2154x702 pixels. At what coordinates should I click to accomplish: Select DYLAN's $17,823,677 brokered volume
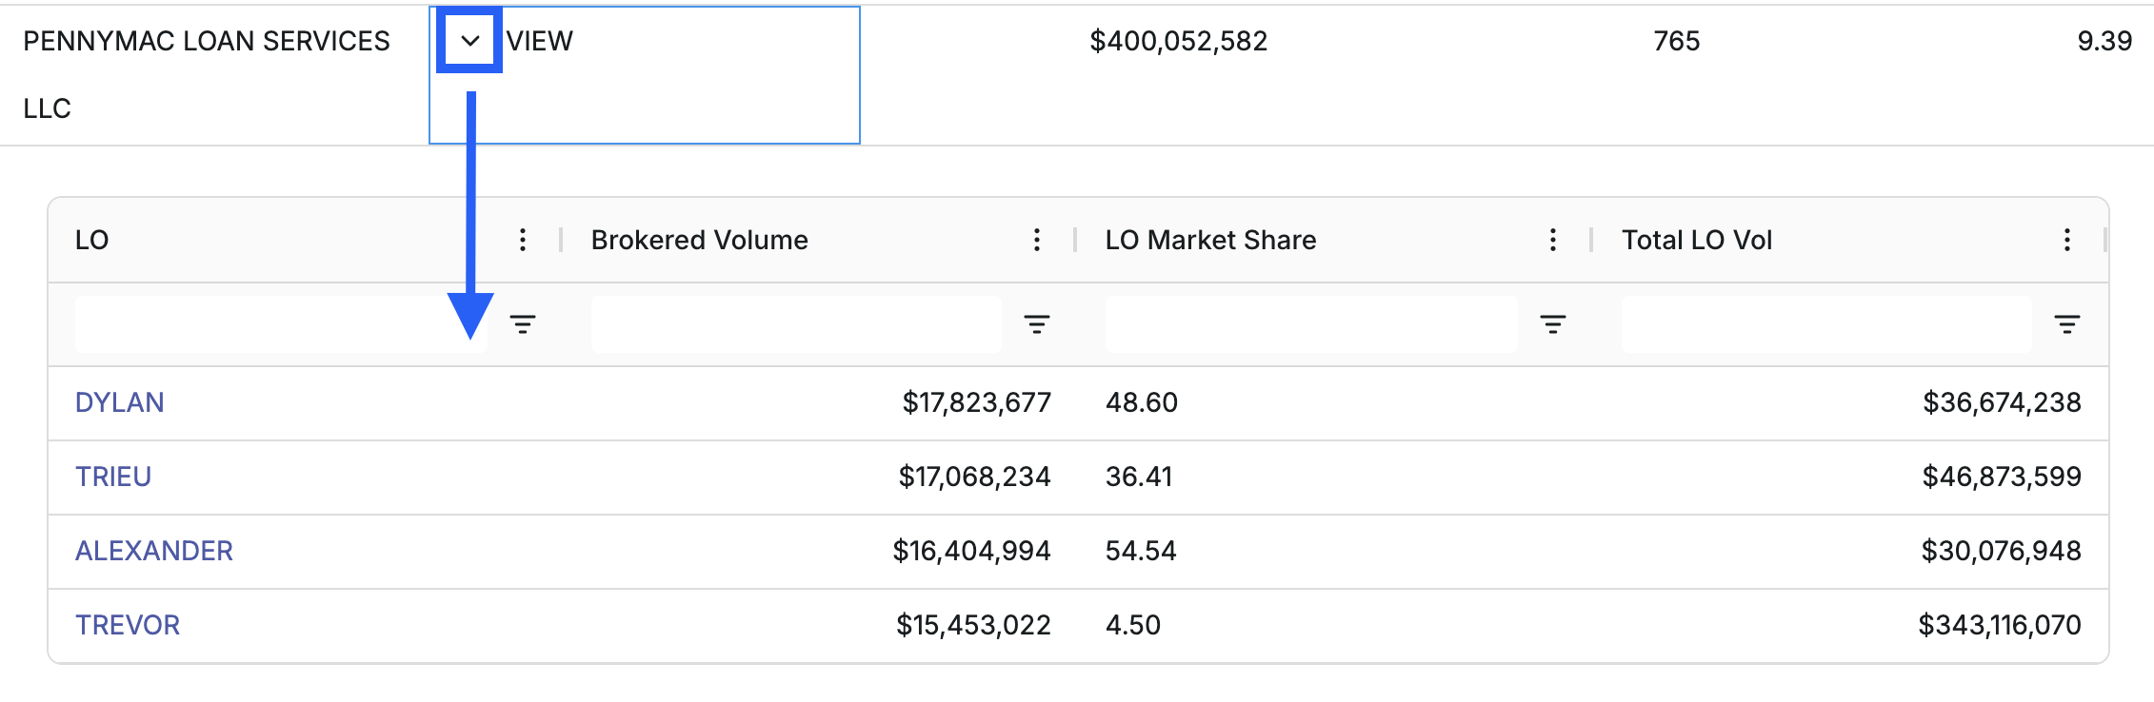[977, 402]
